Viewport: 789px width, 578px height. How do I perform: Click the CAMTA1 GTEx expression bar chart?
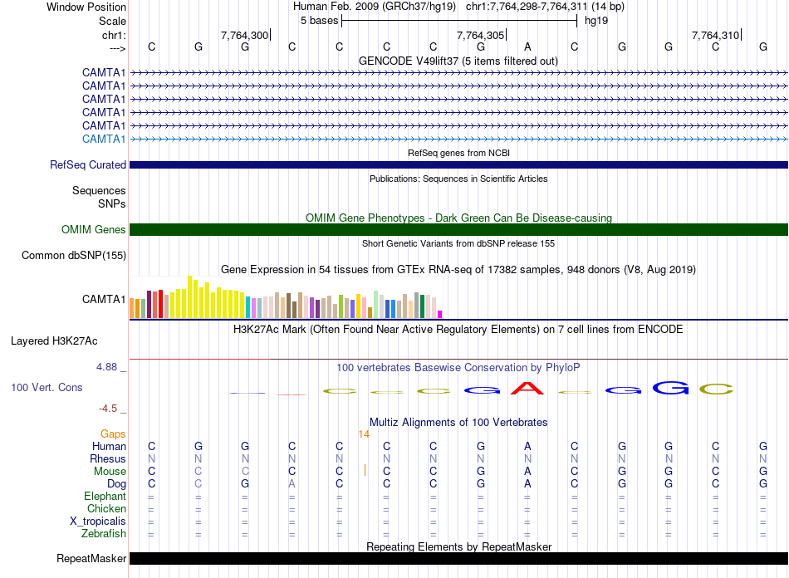(286, 296)
